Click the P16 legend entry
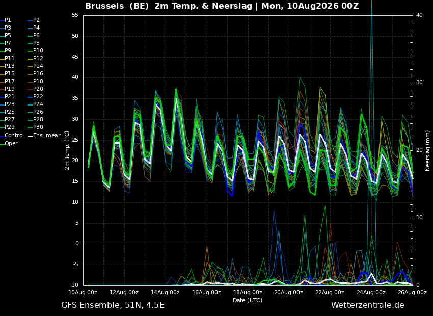This screenshot has height=316, width=433. point(36,74)
